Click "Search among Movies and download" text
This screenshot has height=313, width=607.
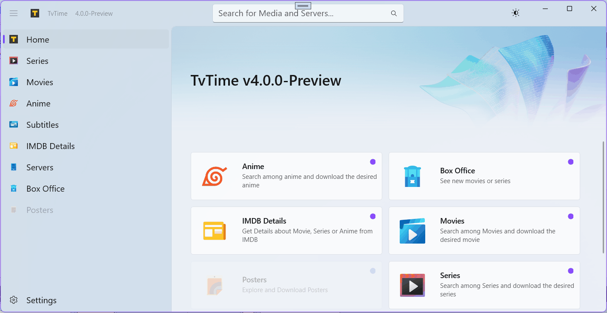click(x=498, y=235)
